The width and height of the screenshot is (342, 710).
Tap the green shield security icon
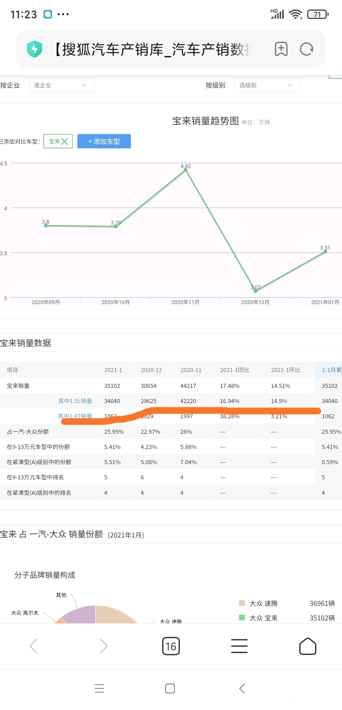click(35, 49)
